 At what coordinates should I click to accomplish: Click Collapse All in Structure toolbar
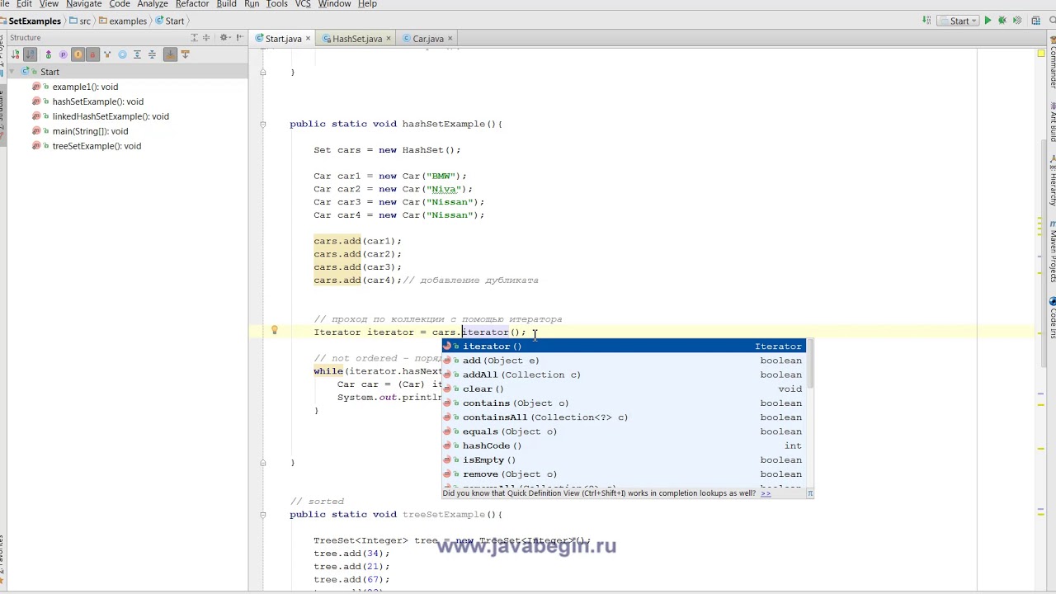click(152, 54)
